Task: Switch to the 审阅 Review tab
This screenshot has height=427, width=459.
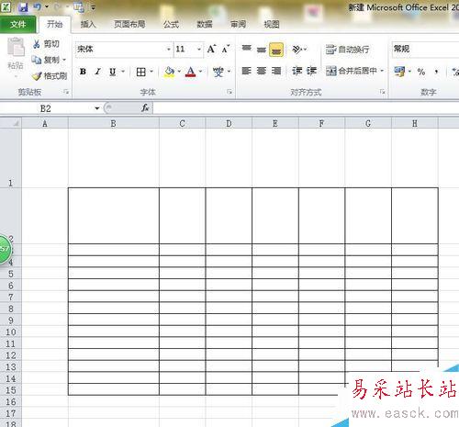Action: [x=238, y=24]
